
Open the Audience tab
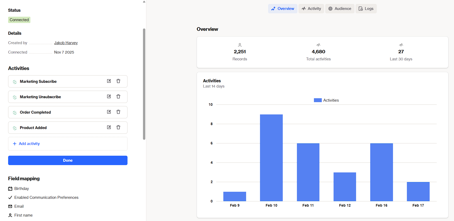[x=340, y=9]
